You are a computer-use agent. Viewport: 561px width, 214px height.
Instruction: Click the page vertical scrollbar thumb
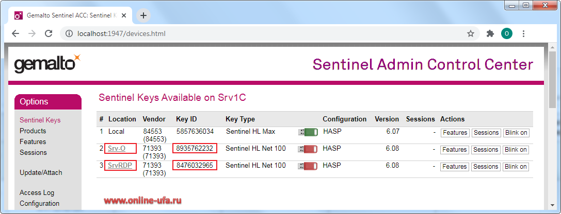[x=553, y=80]
